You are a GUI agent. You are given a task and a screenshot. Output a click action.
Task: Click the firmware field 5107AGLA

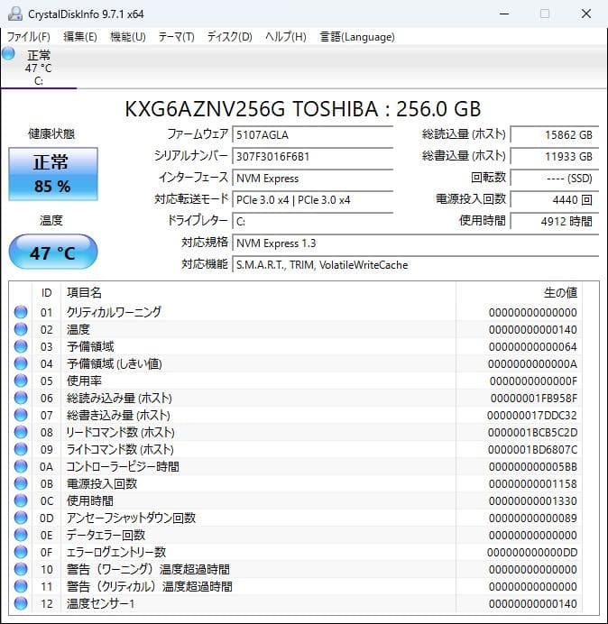[x=312, y=134]
